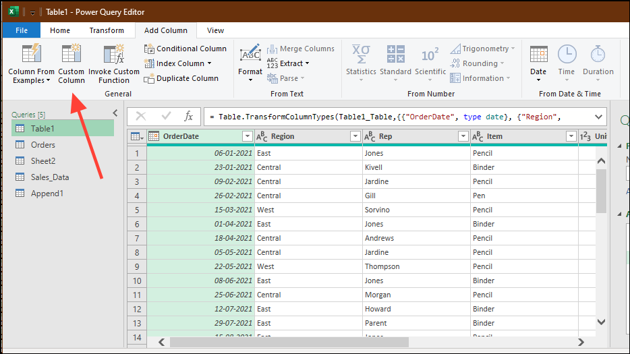The width and height of the screenshot is (630, 354).
Task: Click the Pen cell in Item column
Action: (524, 196)
